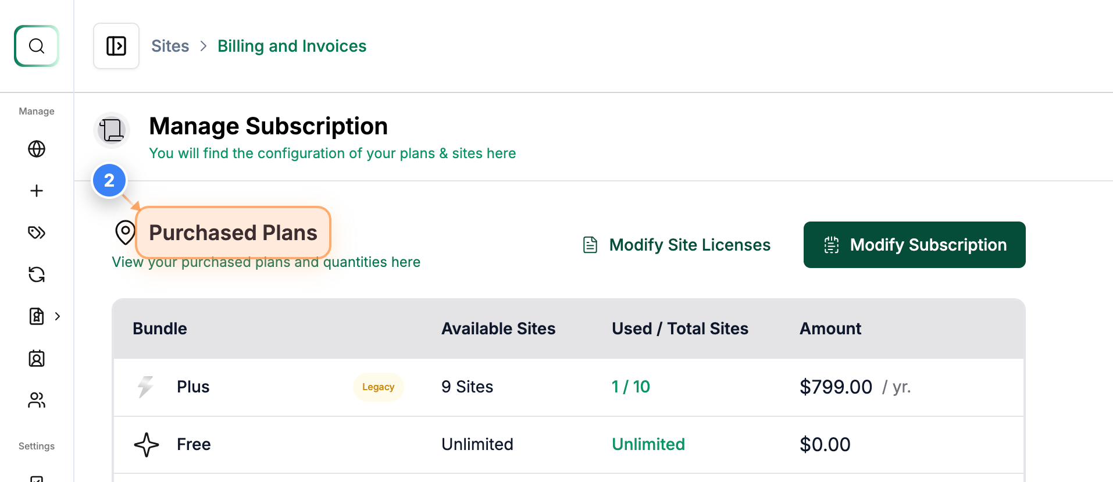
Task: Select the team members icon in the sidebar
Action: (x=37, y=400)
